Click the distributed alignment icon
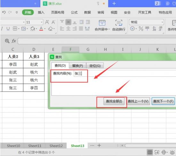 (87, 29)
